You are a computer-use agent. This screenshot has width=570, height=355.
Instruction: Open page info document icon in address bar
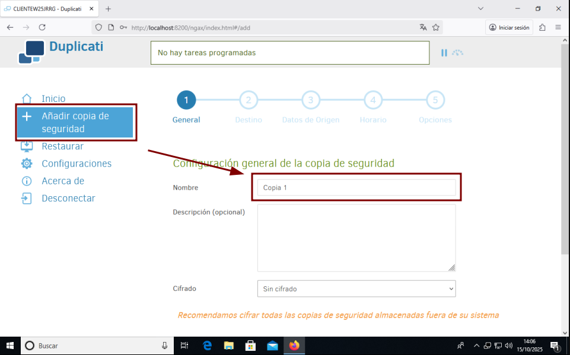click(x=112, y=27)
